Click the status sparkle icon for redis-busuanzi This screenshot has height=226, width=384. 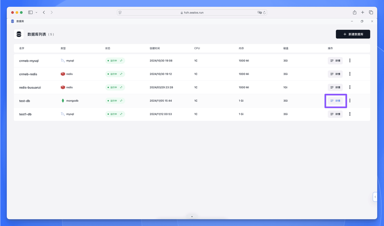(x=121, y=87)
